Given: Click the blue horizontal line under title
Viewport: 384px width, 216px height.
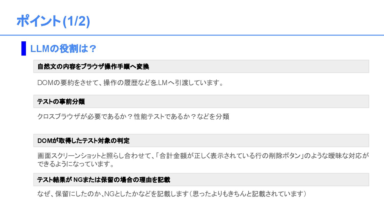Looking at the screenshot, I should point(192,35).
